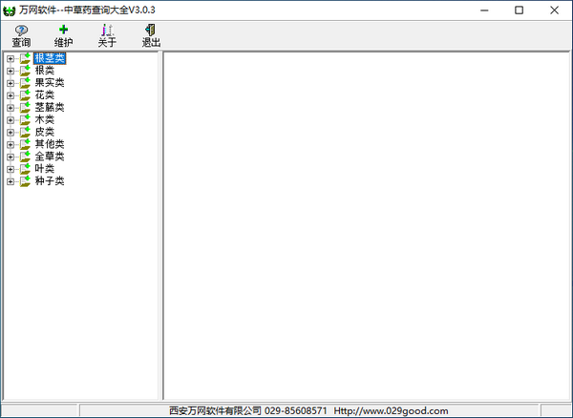
Task: Open the 维护 (maintenance) toolbar button
Action: (x=64, y=36)
